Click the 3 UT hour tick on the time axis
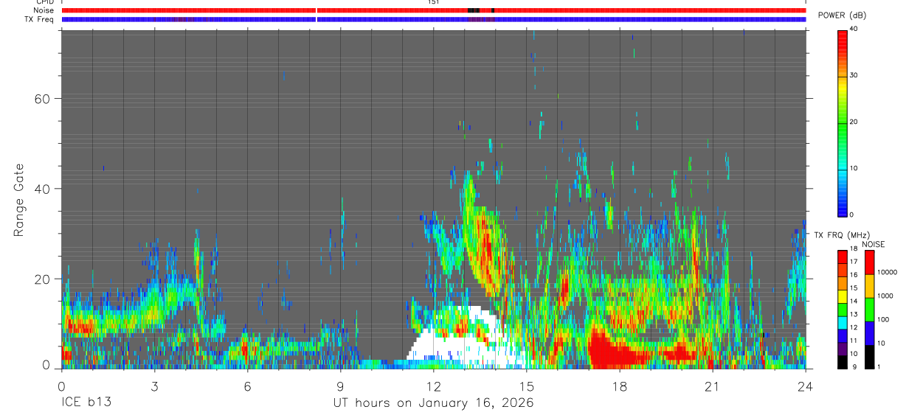 pos(154,386)
